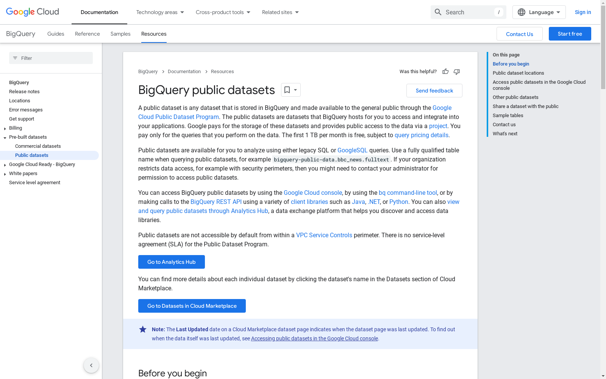Jump to Other public datasets section
Screen dimensions: 606x379
click(x=515, y=97)
